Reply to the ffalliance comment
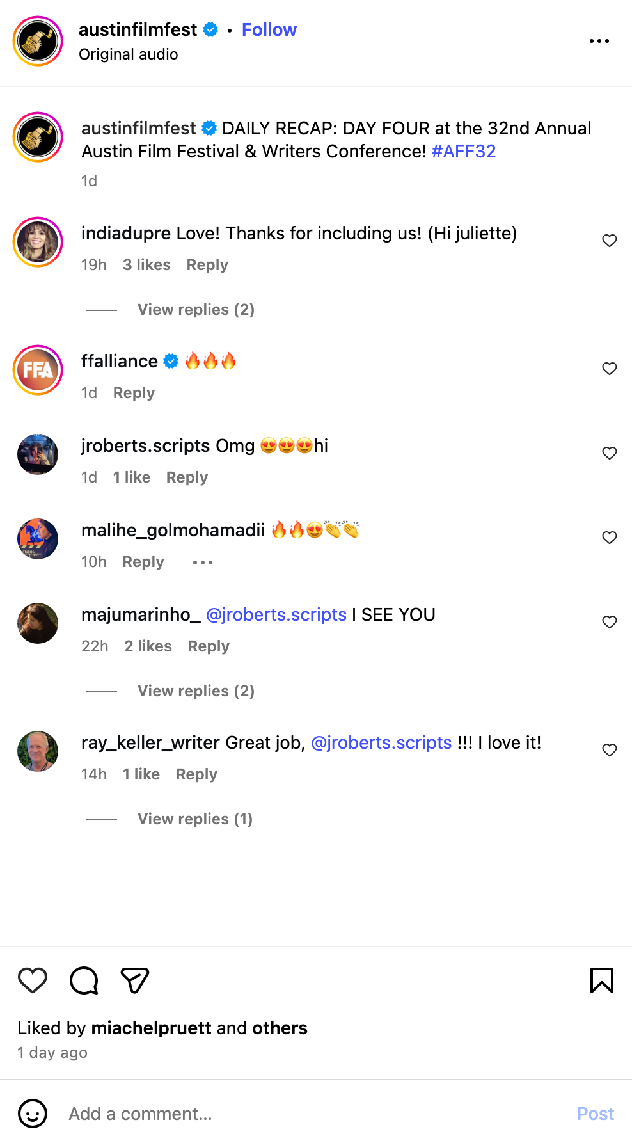The image size is (632, 1143). [134, 393]
